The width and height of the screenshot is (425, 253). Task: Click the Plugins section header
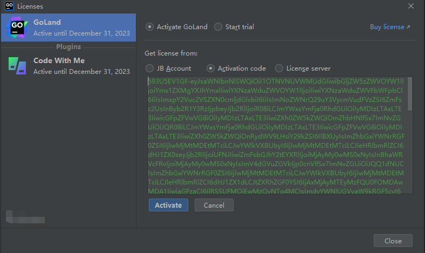68,47
